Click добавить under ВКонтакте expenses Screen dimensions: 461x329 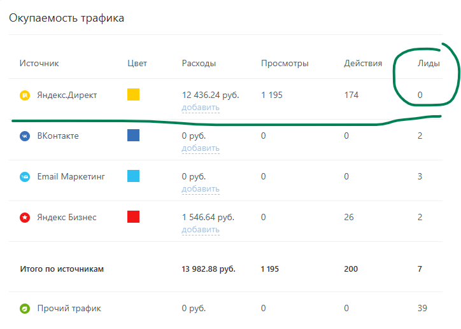pos(201,148)
